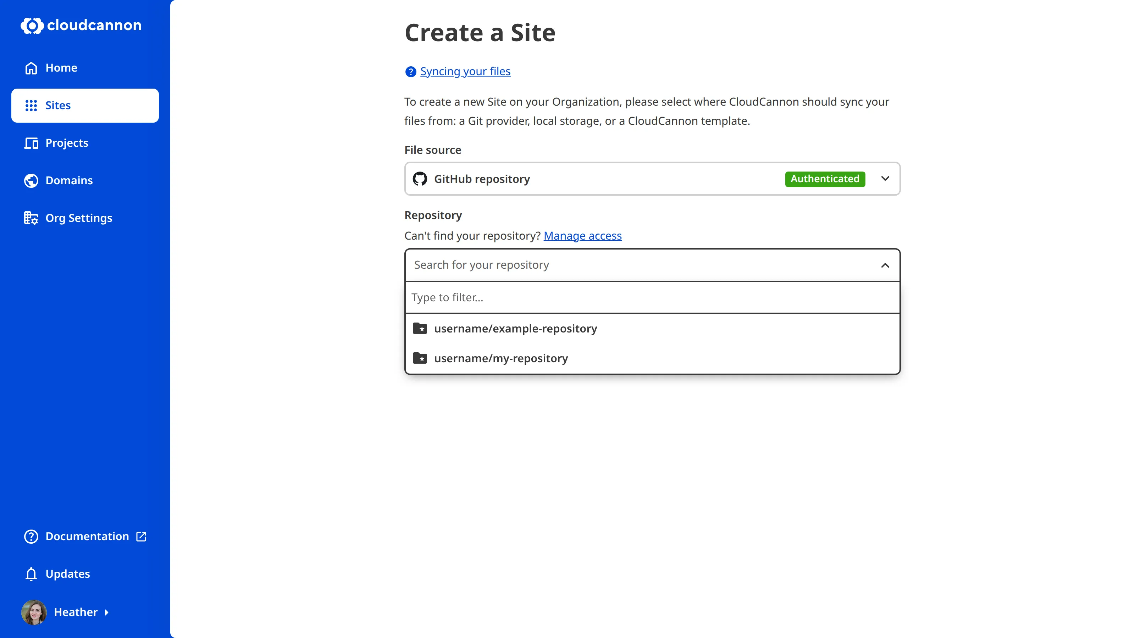Click the Documentation external link icon
1135x638 pixels.
pos(141,536)
